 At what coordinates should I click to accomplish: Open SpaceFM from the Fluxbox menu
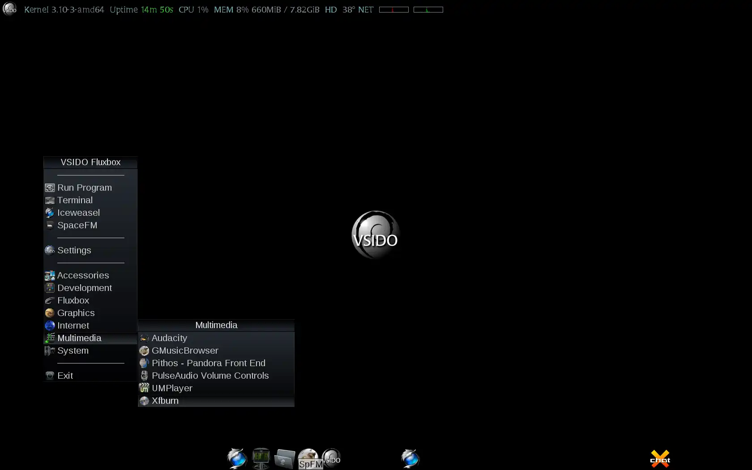coord(90,225)
